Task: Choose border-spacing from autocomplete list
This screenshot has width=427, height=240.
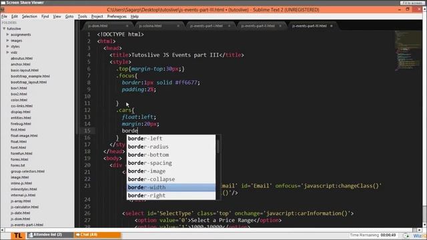Action: click(171, 163)
